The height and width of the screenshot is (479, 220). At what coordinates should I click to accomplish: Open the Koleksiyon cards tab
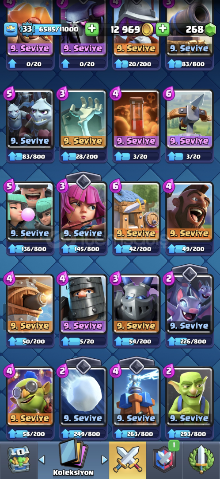pos(73,458)
